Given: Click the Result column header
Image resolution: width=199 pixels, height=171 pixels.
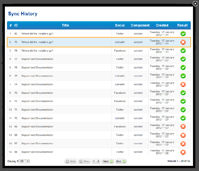Looking at the screenshot, I should (x=182, y=25).
